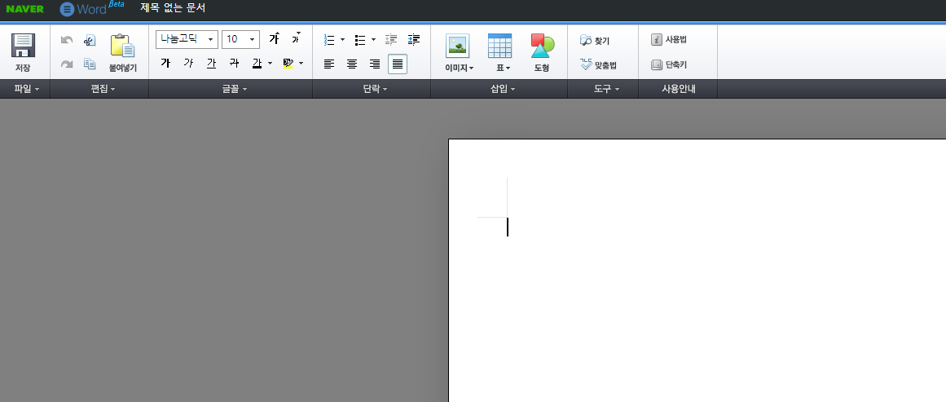Align text left
The image size is (946, 402).
tap(329, 64)
